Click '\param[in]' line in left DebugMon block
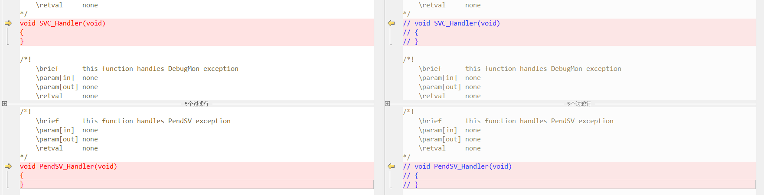The image size is (764, 195). pyautogui.click(x=67, y=78)
